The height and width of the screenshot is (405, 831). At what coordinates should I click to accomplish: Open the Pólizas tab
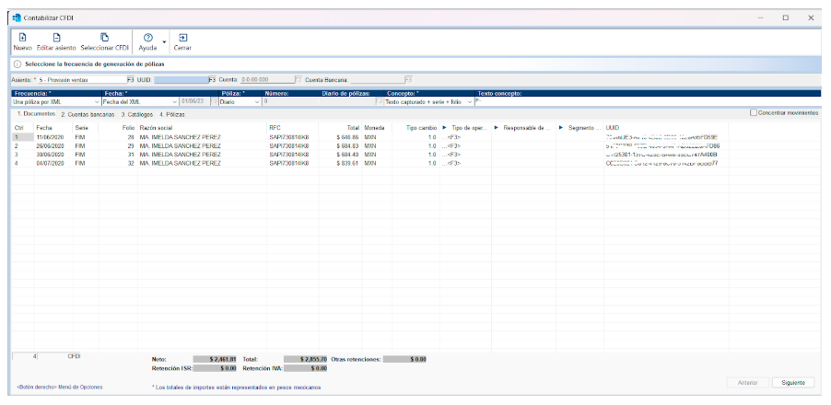[x=172, y=113]
